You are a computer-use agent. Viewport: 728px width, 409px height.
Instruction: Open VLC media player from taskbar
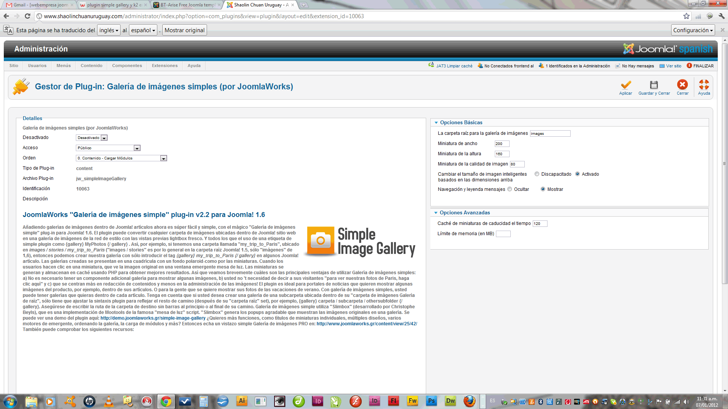tap(108, 401)
